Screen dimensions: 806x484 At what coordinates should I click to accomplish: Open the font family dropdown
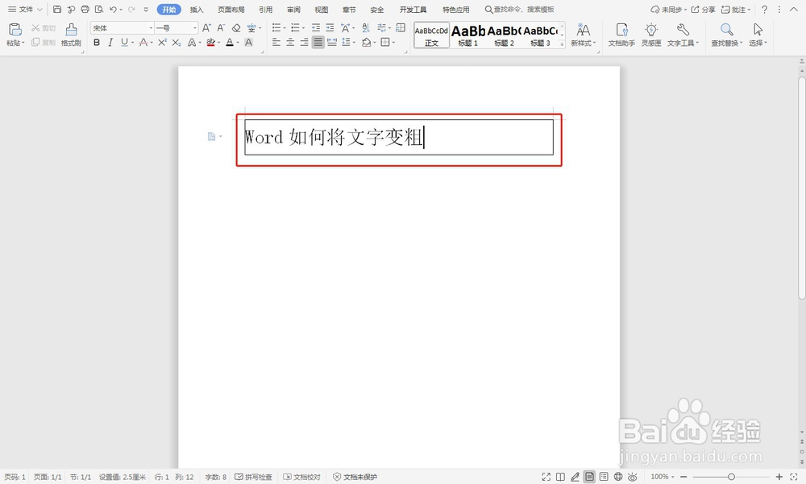coord(152,27)
